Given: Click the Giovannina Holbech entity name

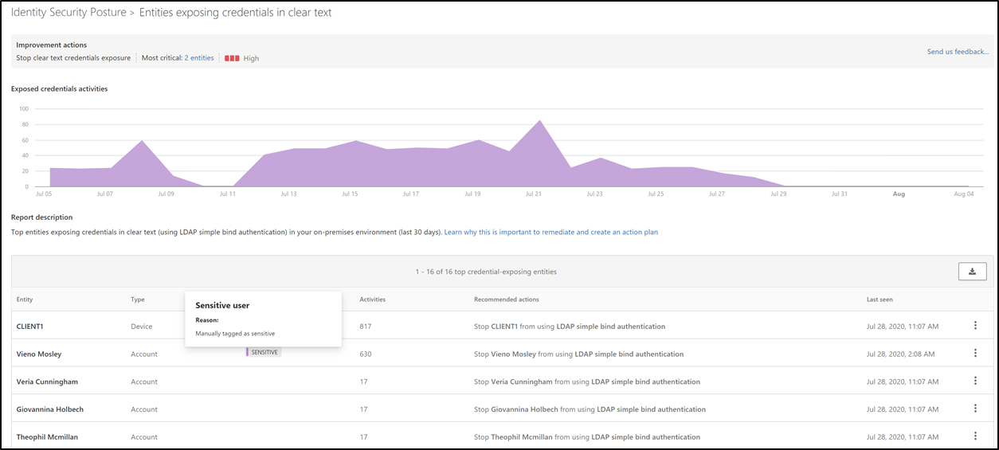Looking at the screenshot, I should 50,409.
